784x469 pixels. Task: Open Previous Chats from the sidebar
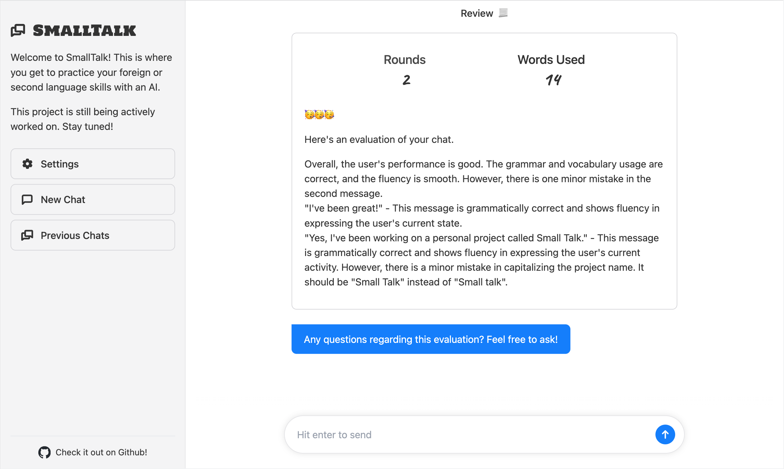tap(93, 235)
